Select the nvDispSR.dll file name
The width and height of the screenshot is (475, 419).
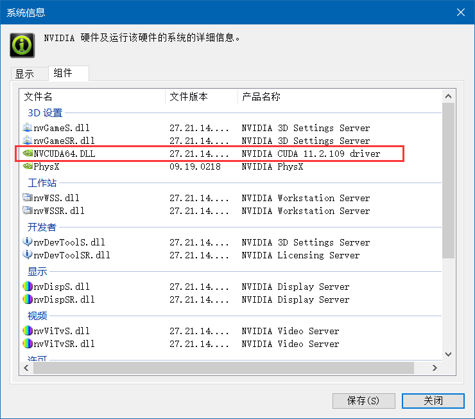click(x=64, y=299)
